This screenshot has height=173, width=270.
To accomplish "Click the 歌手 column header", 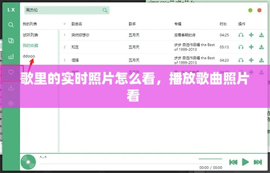I will tap(132, 24).
